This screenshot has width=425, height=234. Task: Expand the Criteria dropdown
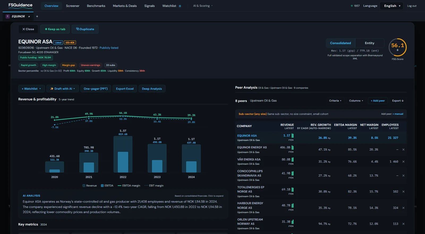(x=335, y=101)
